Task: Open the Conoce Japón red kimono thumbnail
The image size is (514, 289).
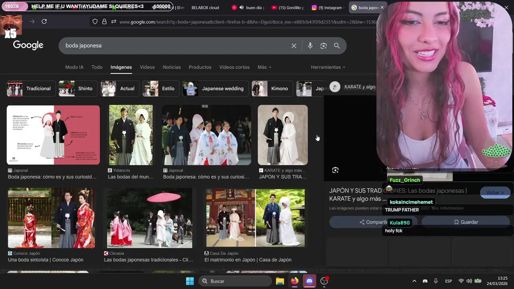Action: [51, 218]
